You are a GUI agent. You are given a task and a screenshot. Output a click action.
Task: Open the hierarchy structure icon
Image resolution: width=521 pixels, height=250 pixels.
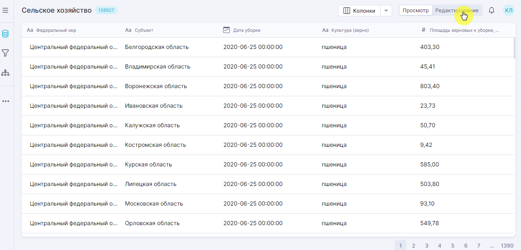tap(5, 73)
